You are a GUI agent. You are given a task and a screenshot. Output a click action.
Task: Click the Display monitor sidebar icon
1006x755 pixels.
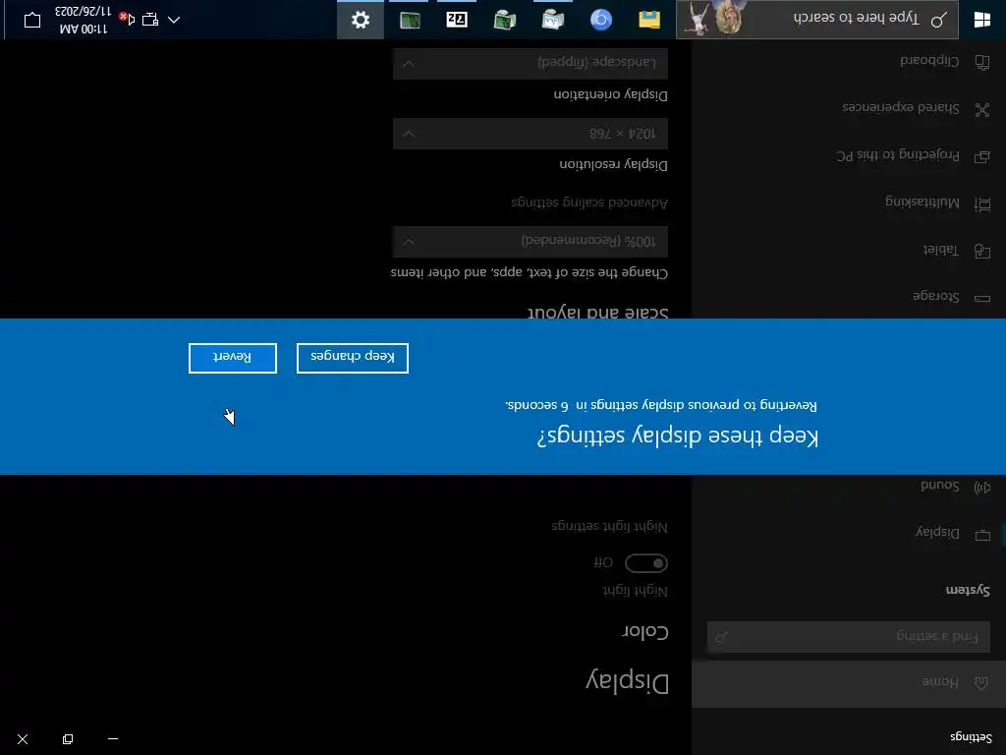[982, 534]
